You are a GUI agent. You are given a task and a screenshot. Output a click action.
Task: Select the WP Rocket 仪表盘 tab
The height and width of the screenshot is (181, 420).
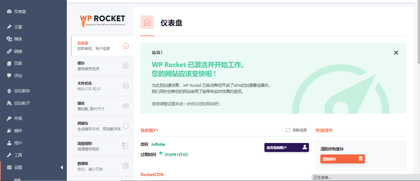tap(103, 46)
